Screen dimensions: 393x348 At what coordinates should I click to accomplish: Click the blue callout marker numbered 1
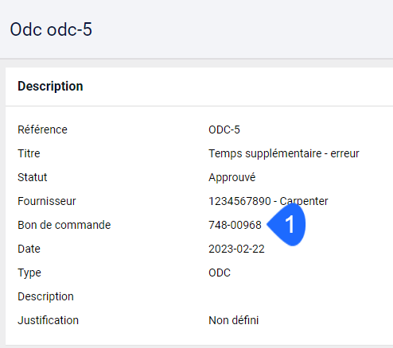tap(287, 224)
